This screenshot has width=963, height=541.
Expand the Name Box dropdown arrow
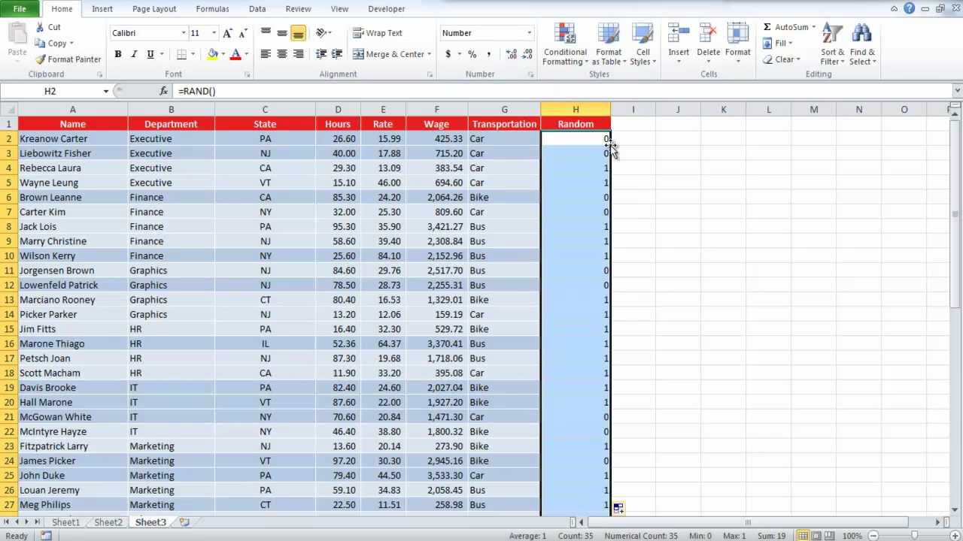[x=106, y=91]
